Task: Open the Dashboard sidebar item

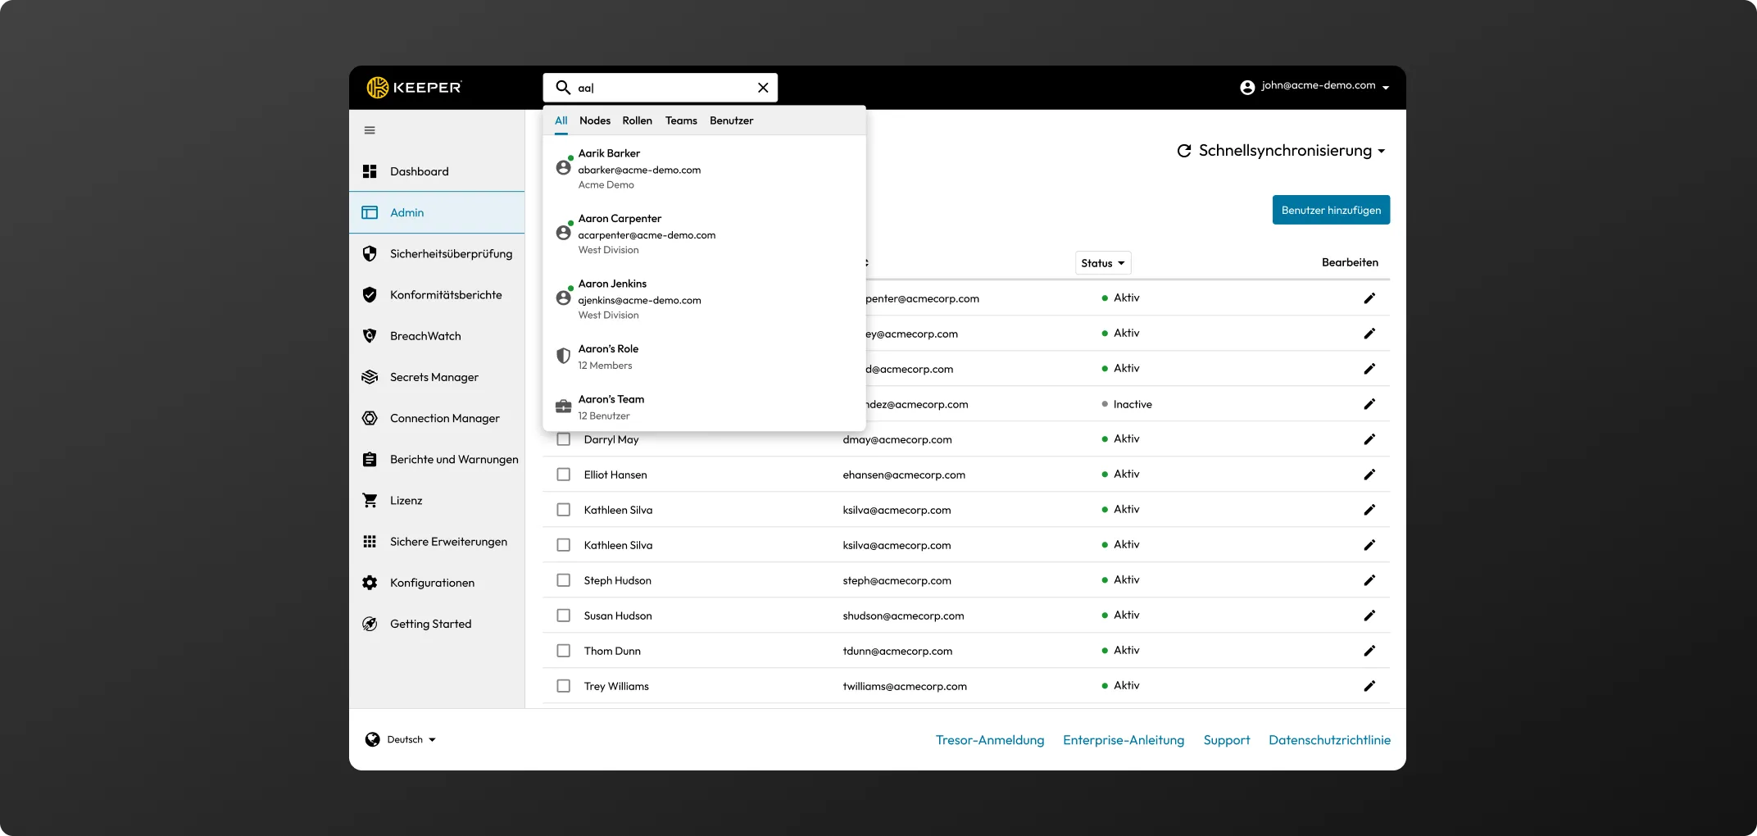Action: (x=437, y=171)
